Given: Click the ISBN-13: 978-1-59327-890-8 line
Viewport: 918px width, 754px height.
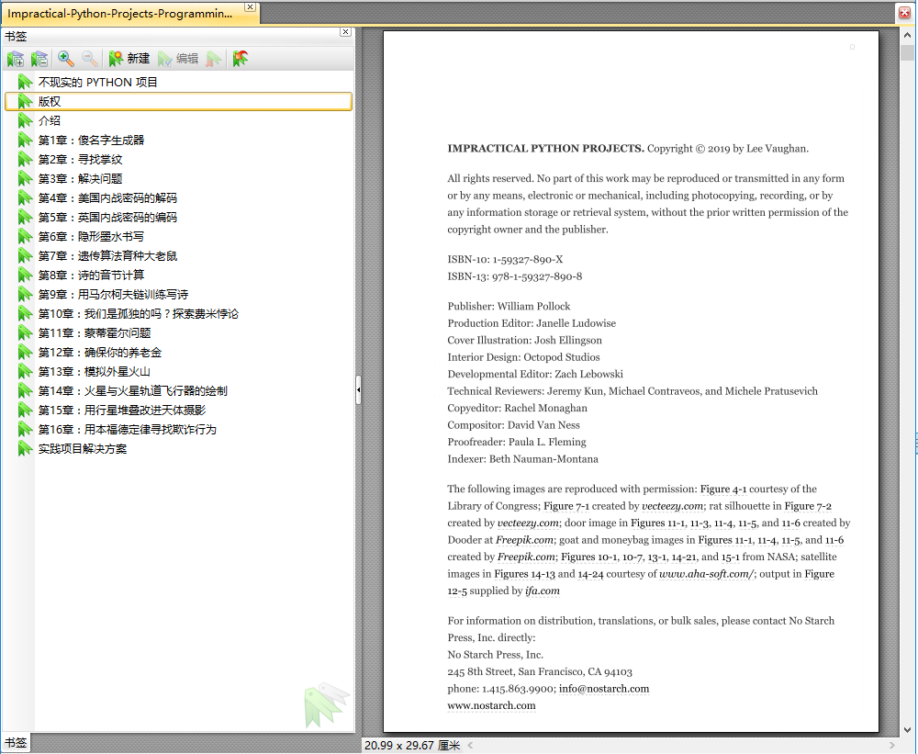Looking at the screenshot, I should click(x=515, y=276).
